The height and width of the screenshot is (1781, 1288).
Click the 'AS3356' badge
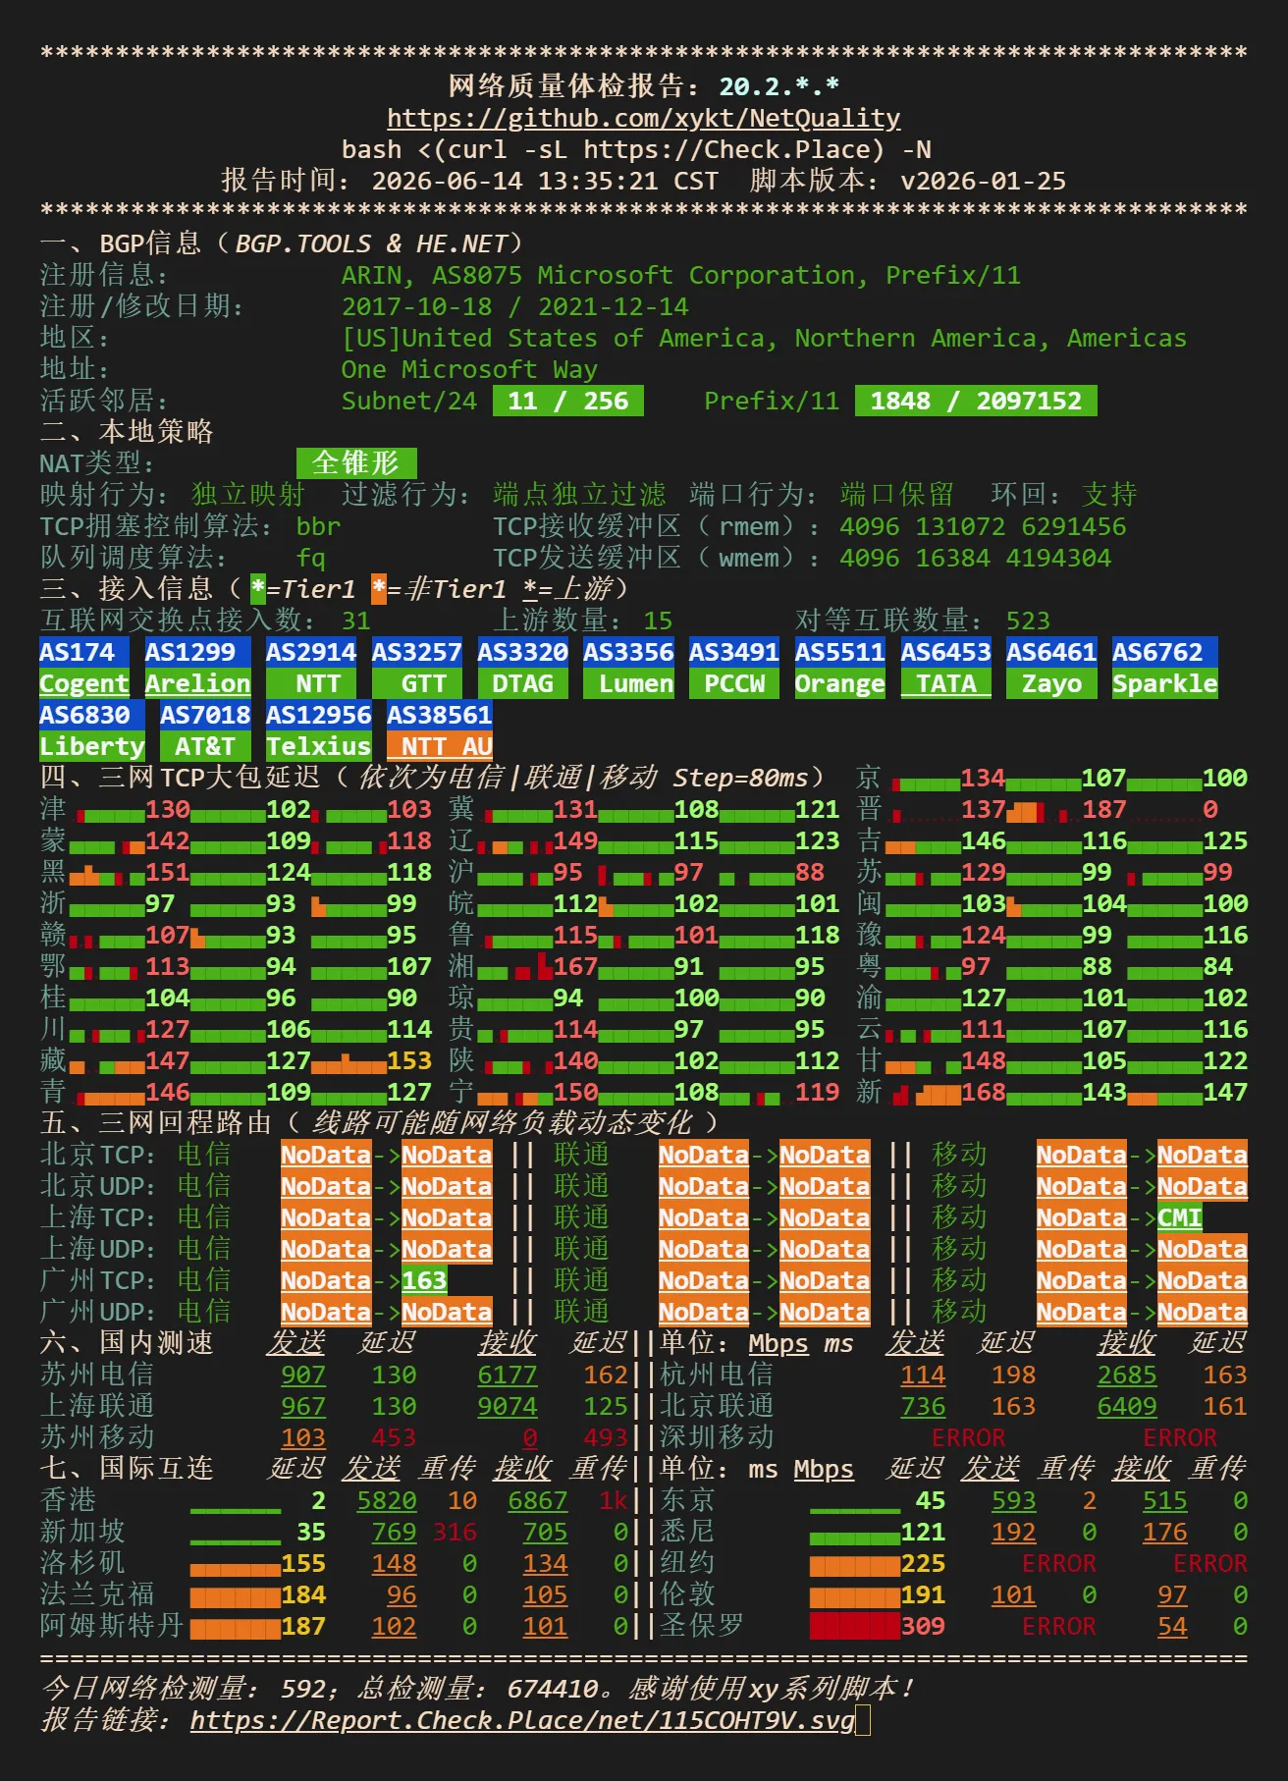coord(629,652)
